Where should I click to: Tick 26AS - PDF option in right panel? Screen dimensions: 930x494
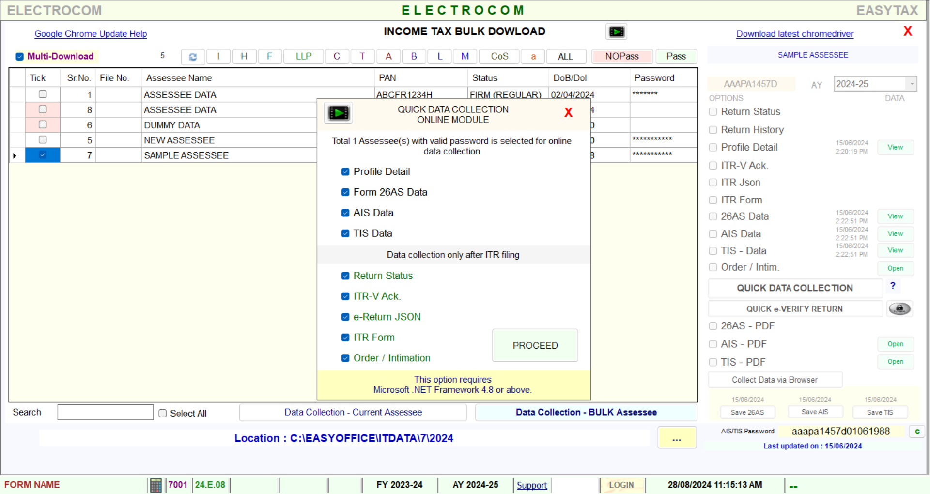(713, 326)
